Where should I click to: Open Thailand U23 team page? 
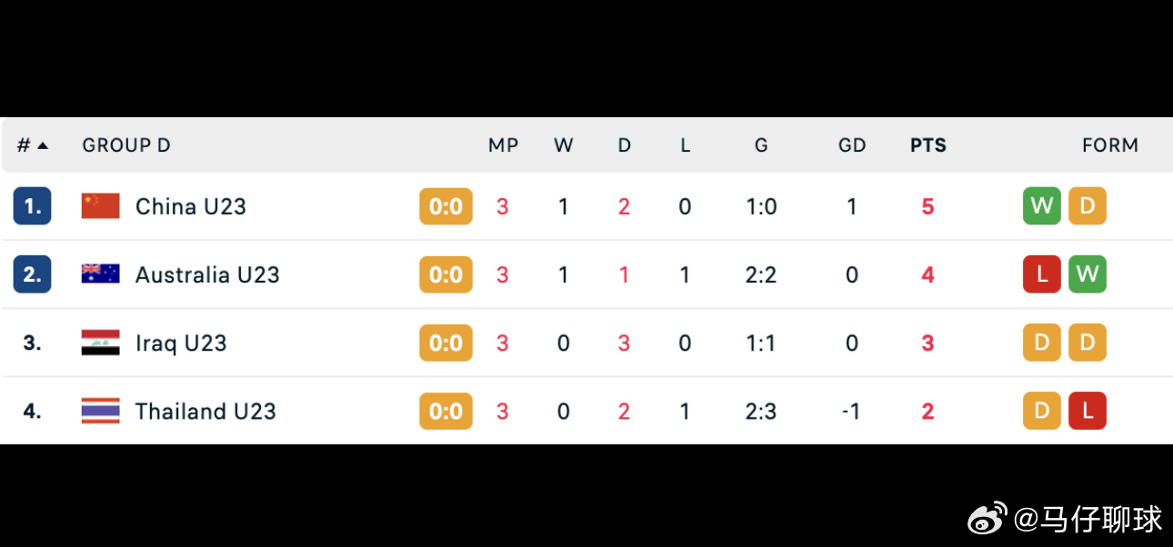coord(206,411)
